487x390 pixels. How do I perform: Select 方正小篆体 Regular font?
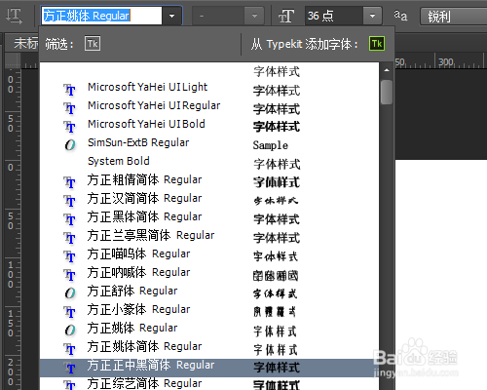(x=209, y=309)
